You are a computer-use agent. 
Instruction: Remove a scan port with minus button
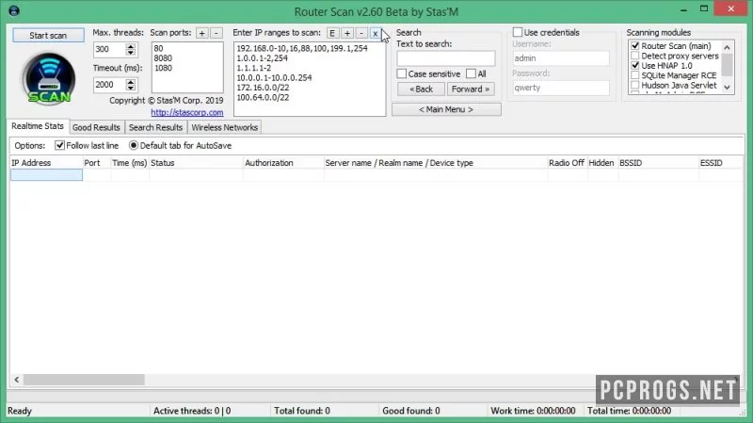(x=216, y=33)
